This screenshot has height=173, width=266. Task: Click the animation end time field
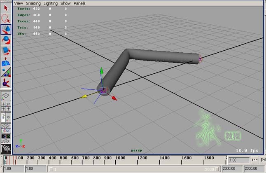tap(254, 169)
